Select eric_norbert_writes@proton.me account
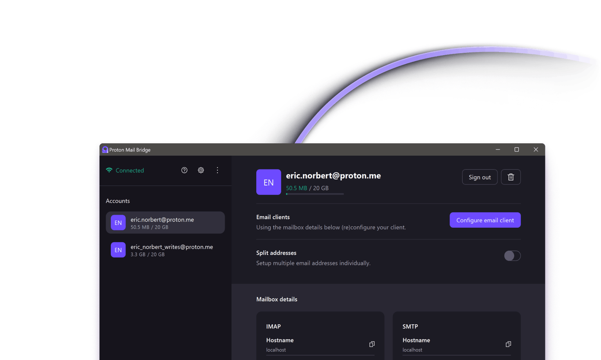601x360 pixels. (x=165, y=250)
